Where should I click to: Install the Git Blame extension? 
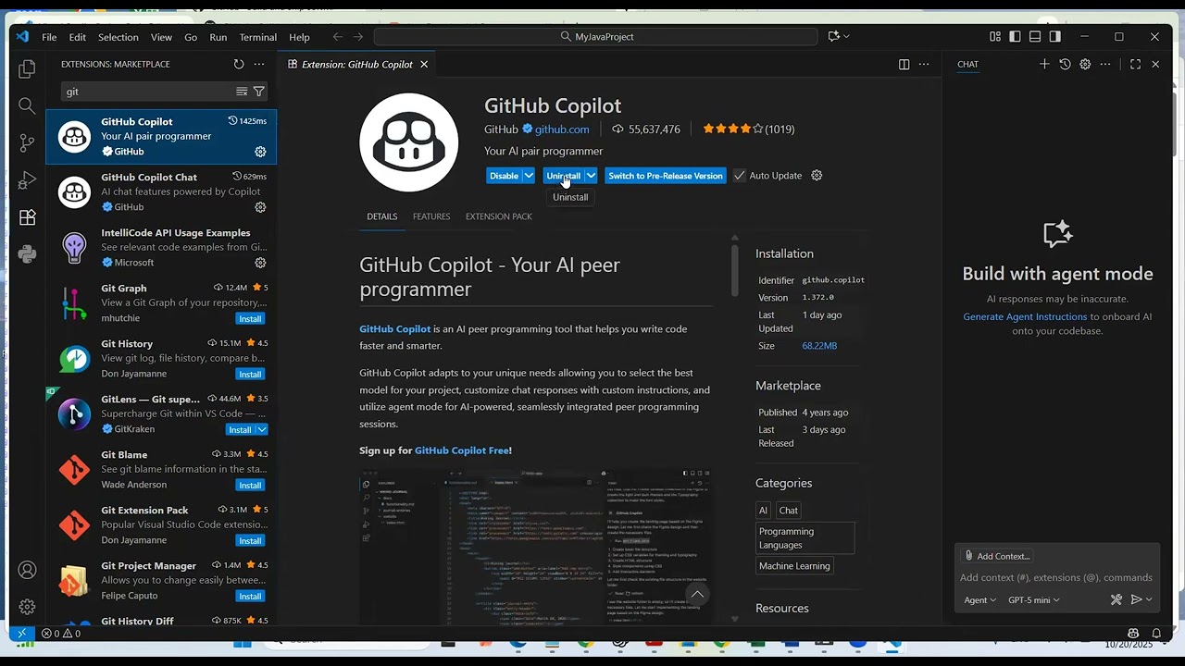click(x=250, y=485)
